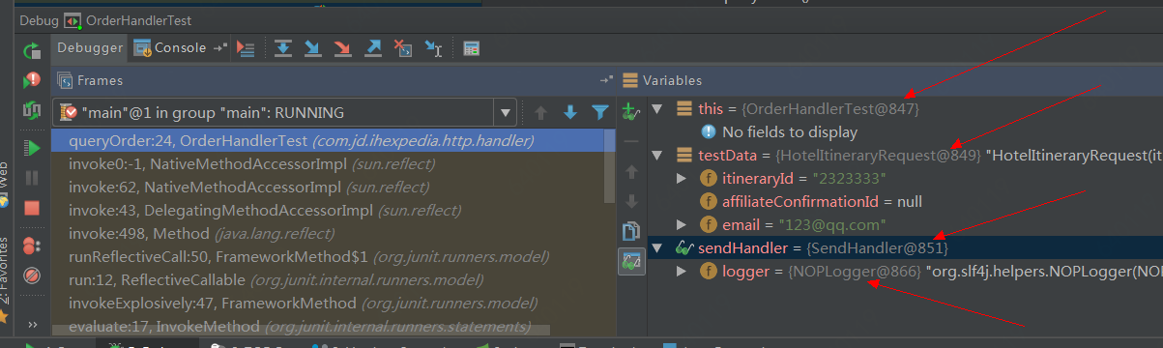Collapse the testData variable node

pos(658,156)
